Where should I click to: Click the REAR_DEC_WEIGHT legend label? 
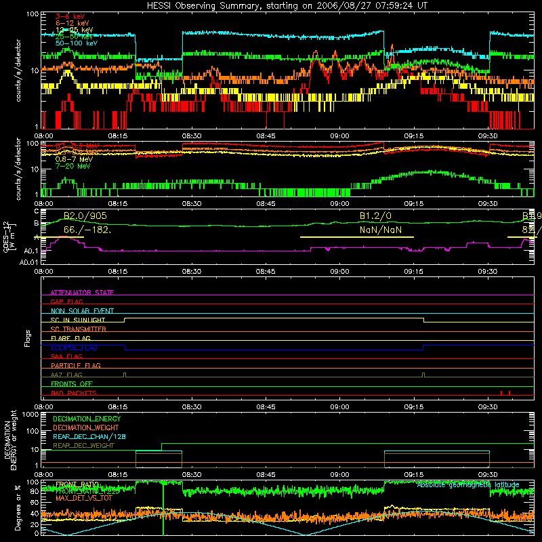point(83,446)
